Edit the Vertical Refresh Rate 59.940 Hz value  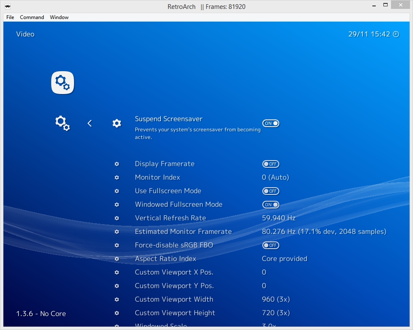coord(278,218)
